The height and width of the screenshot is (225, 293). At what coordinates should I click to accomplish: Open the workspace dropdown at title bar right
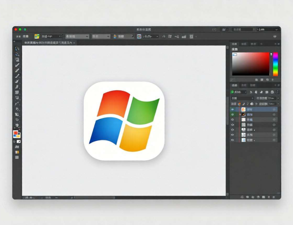click(268, 30)
